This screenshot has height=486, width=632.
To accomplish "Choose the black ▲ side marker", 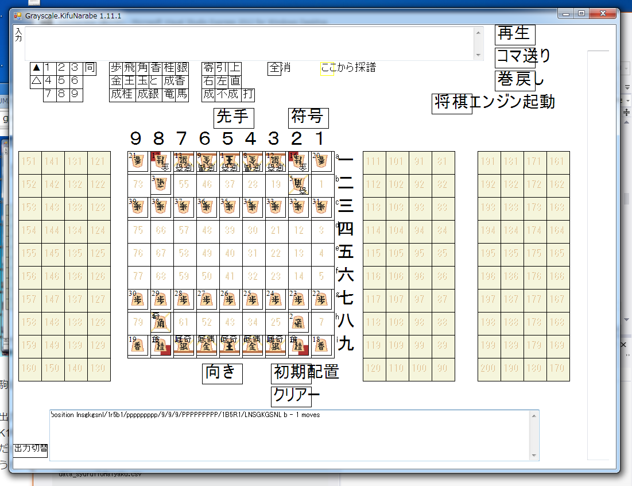I will pos(37,68).
